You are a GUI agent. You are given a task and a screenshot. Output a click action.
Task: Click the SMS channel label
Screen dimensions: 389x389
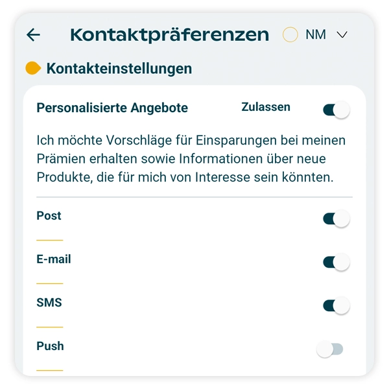[x=49, y=303]
